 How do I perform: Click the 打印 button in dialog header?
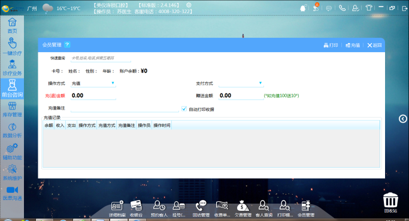pos(331,45)
